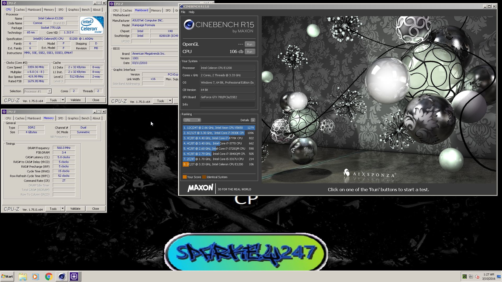Image resolution: width=502 pixels, height=282 pixels.
Task: Select ranking entry Intel Celeron CPU E1200
Action: click(219, 164)
